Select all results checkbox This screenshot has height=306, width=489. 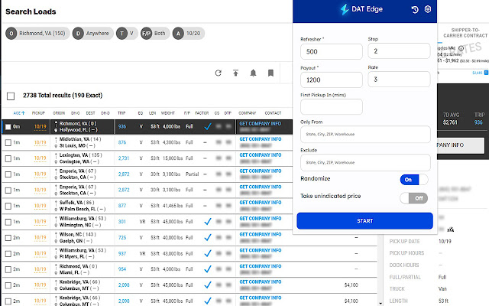pyautogui.click(x=11, y=96)
